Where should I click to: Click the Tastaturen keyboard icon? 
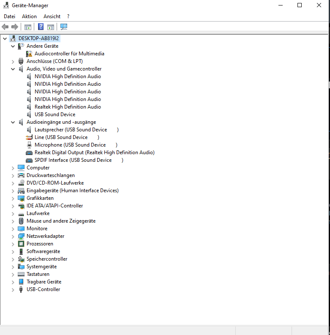(21, 274)
